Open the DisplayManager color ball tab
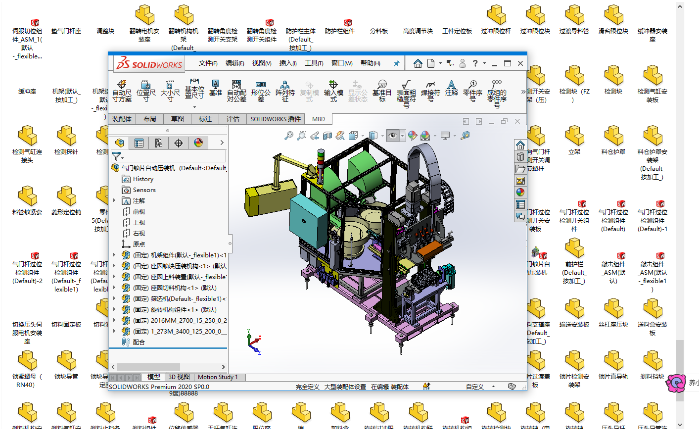 pos(198,143)
